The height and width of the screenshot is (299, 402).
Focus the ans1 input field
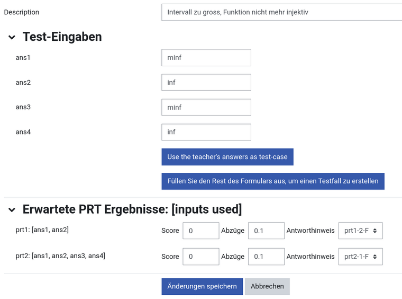click(206, 58)
